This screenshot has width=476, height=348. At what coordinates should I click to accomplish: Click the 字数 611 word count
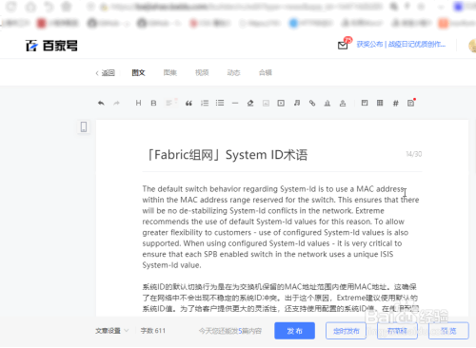(153, 331)
